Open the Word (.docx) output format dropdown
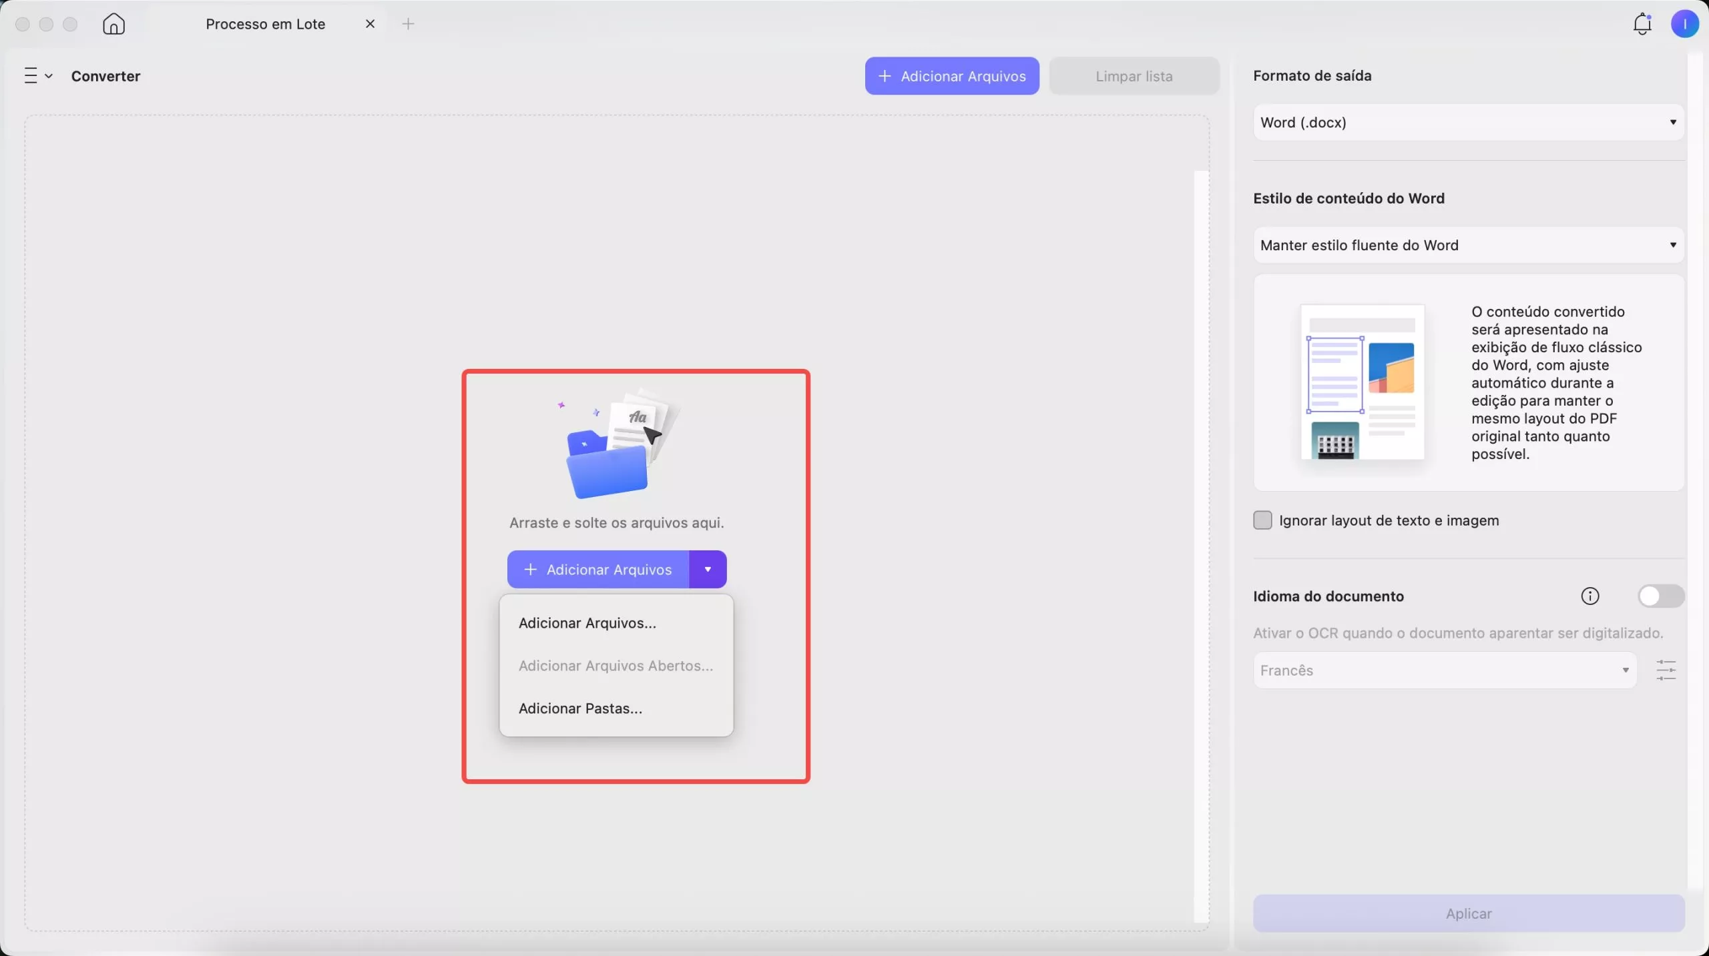The image size is (1709, 956). pos(1469,122)
